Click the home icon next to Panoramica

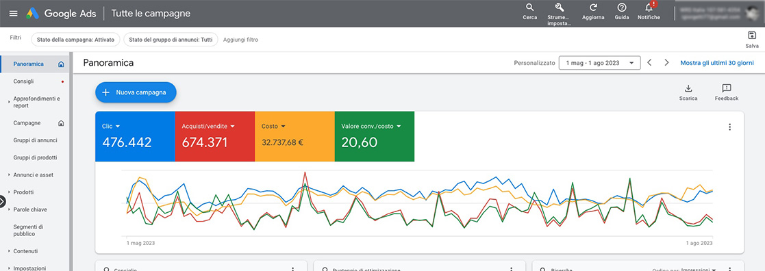point(61,64)
